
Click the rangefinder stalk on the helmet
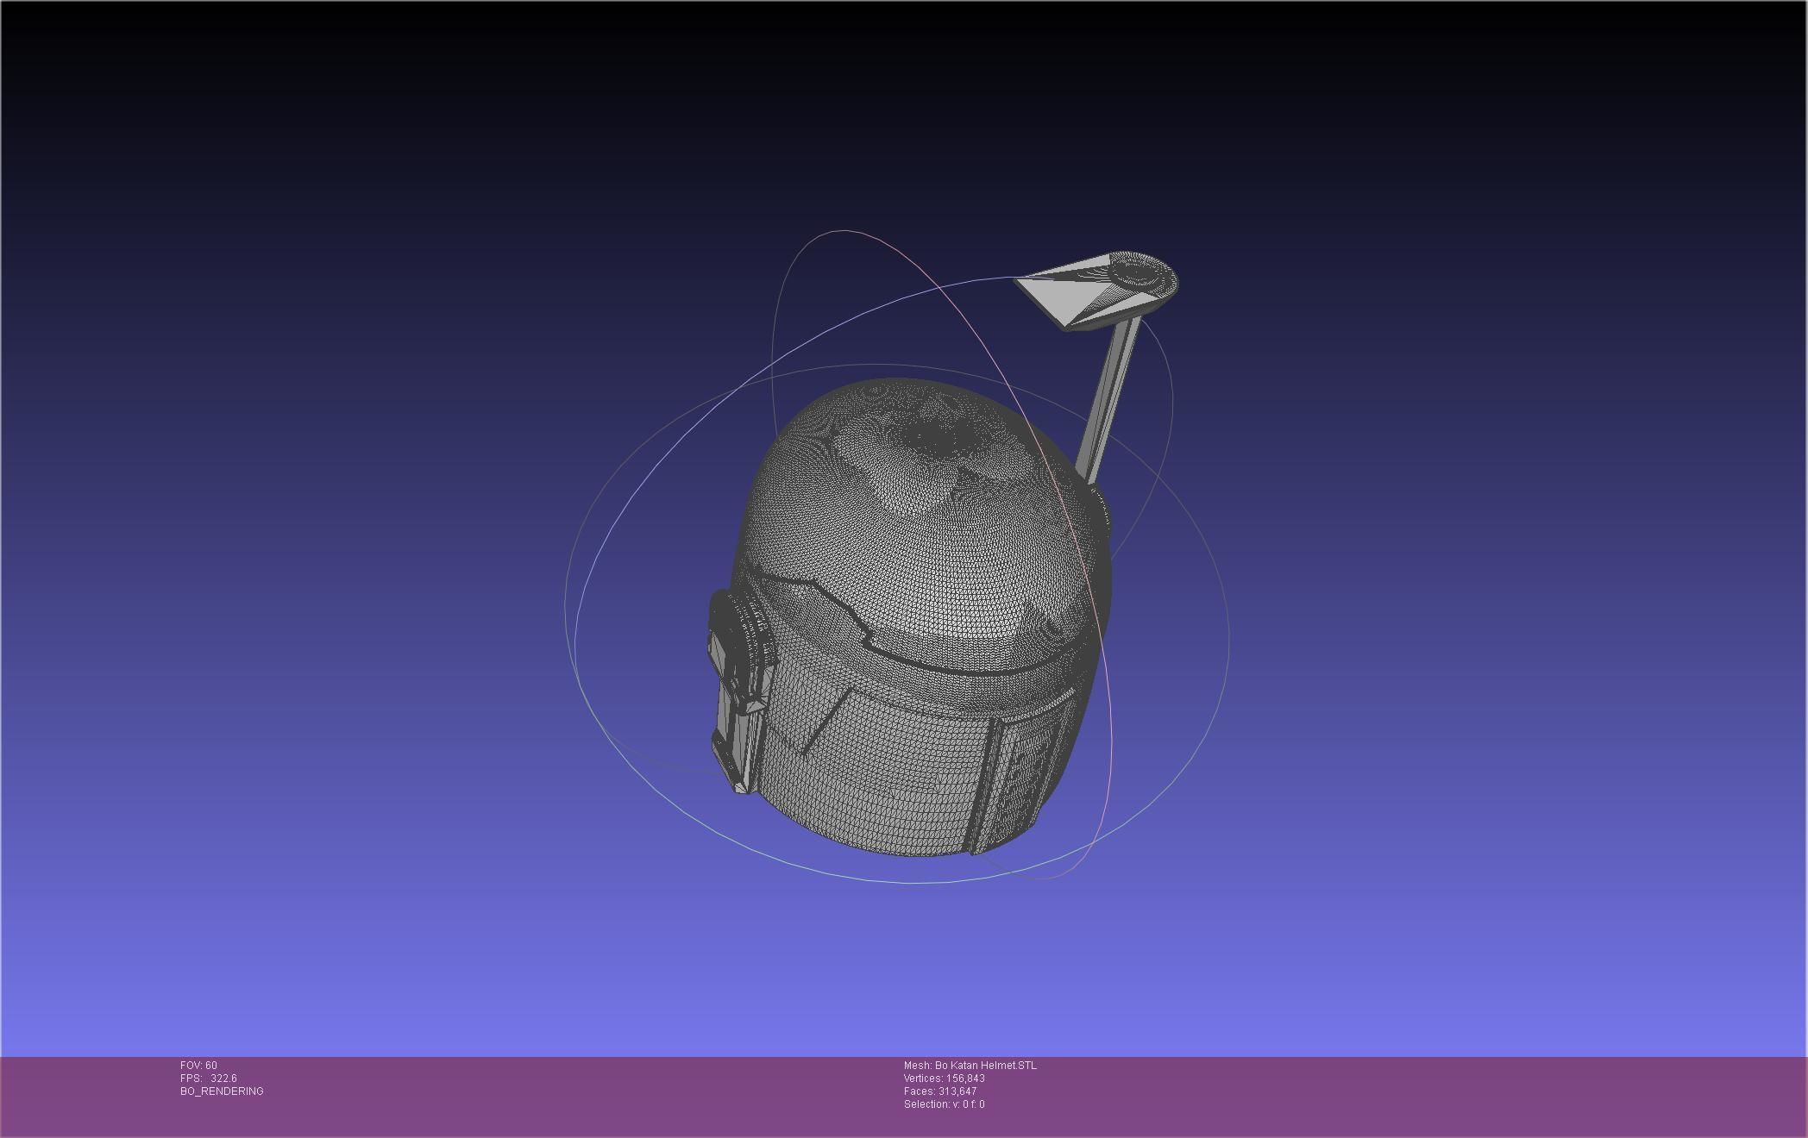click(1109, 401)
